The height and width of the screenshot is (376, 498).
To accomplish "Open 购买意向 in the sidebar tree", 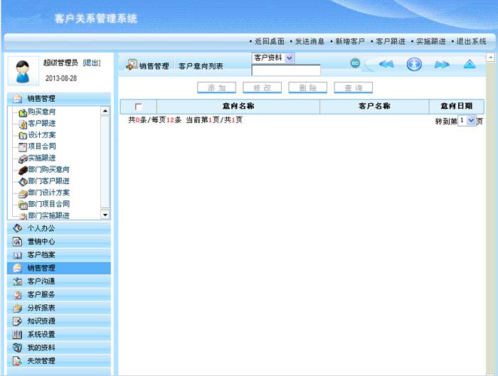I will tap(42, 112).
